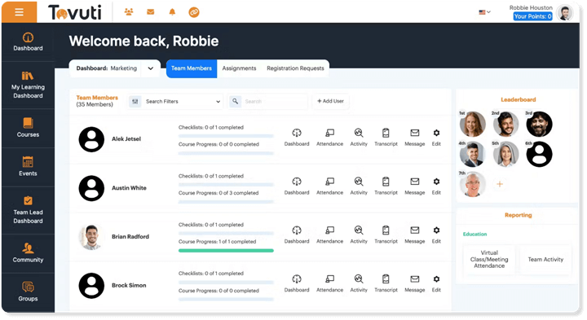Click the filter sliders icon

tap(135, 101)
